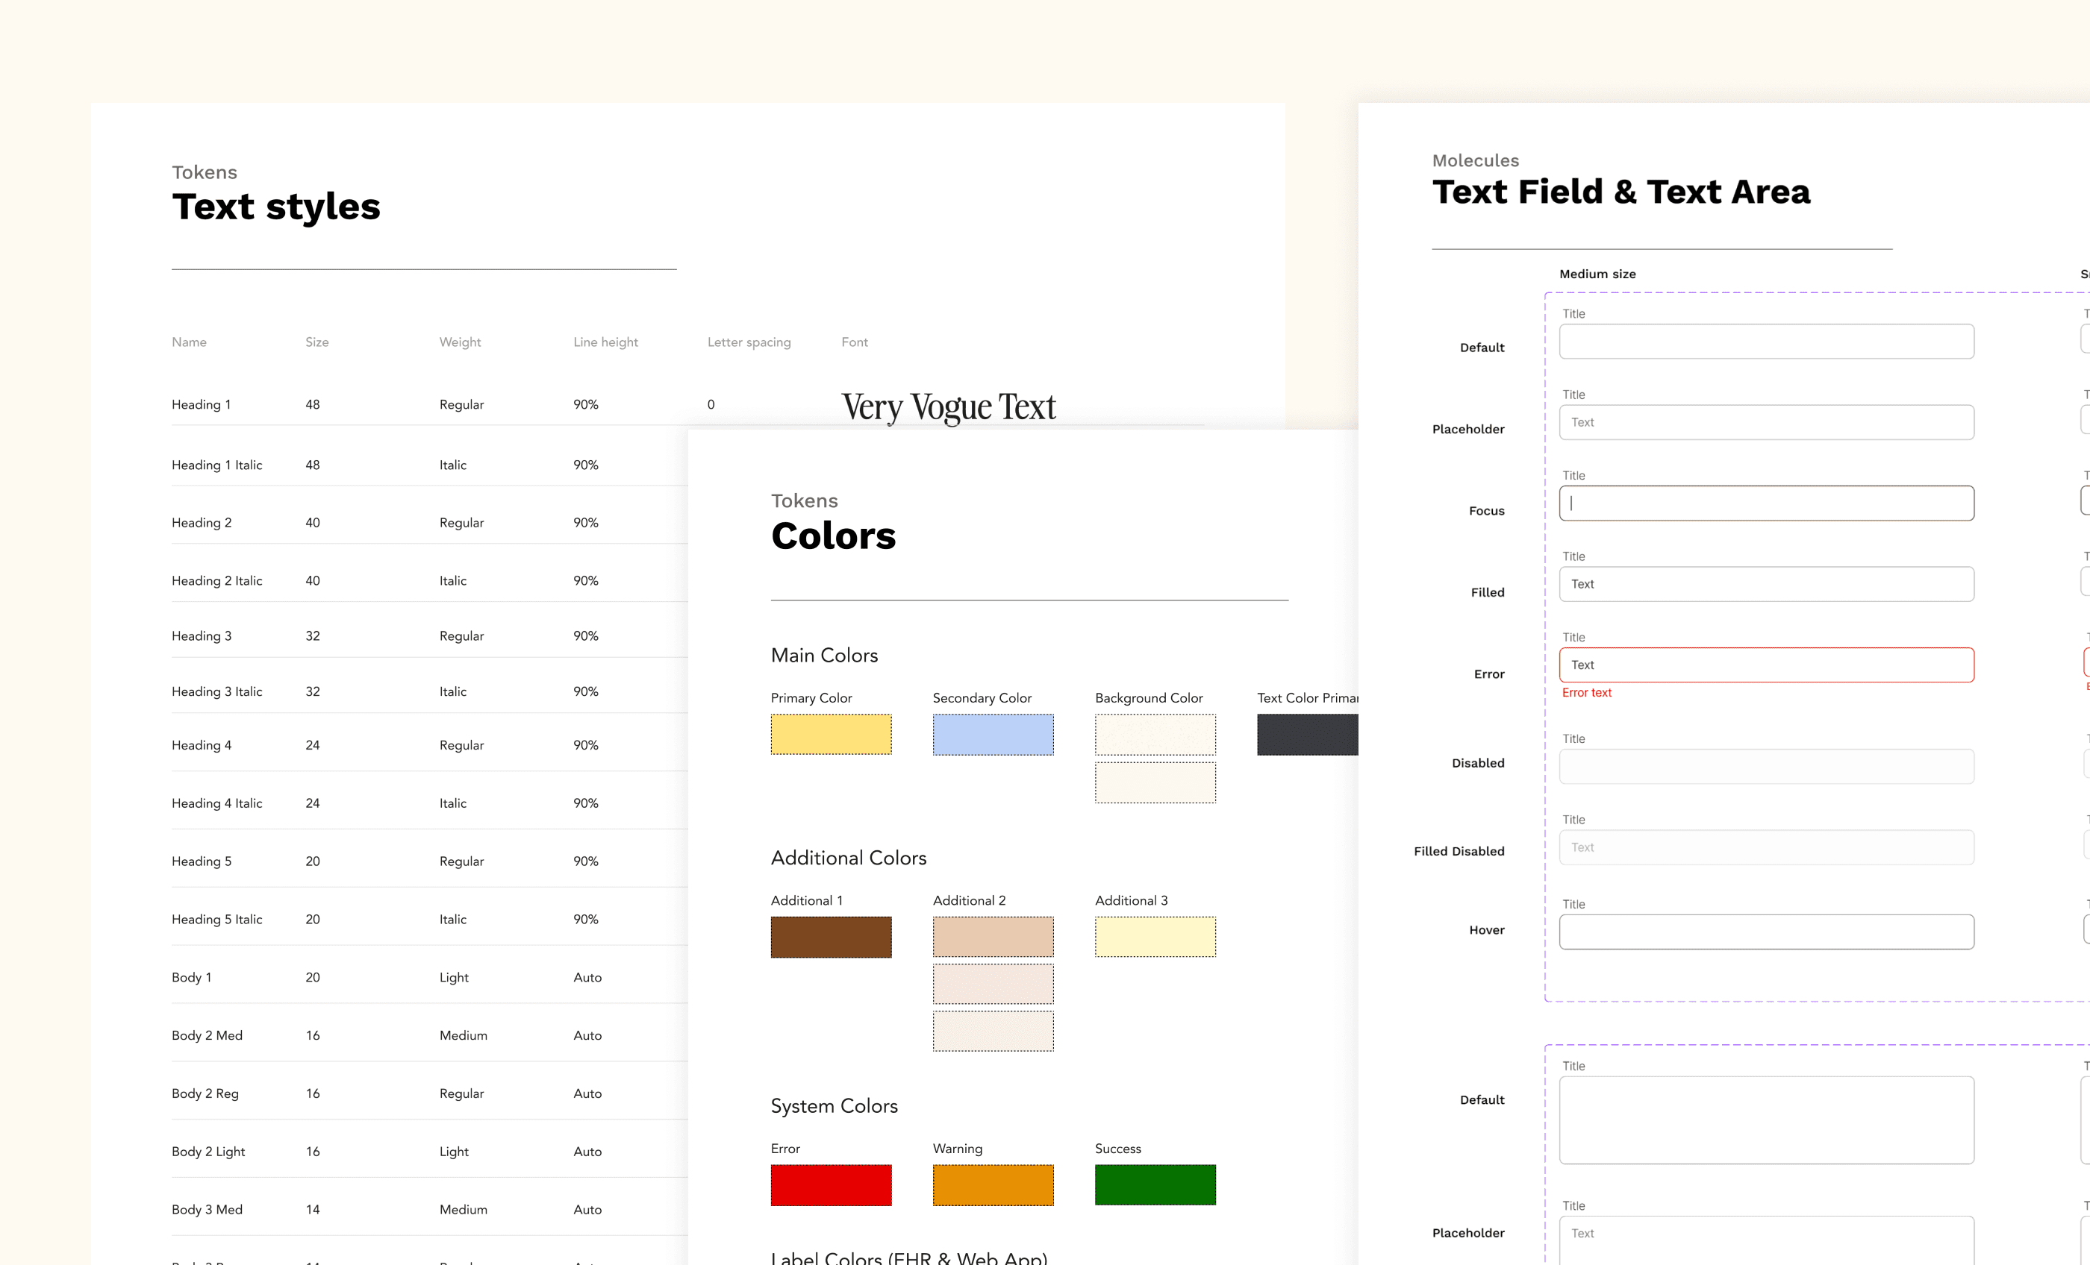The height and width of the screenshot is (1265, 2090).
Task: Click the Default text area box
Action: [x=1766, y=1120]
